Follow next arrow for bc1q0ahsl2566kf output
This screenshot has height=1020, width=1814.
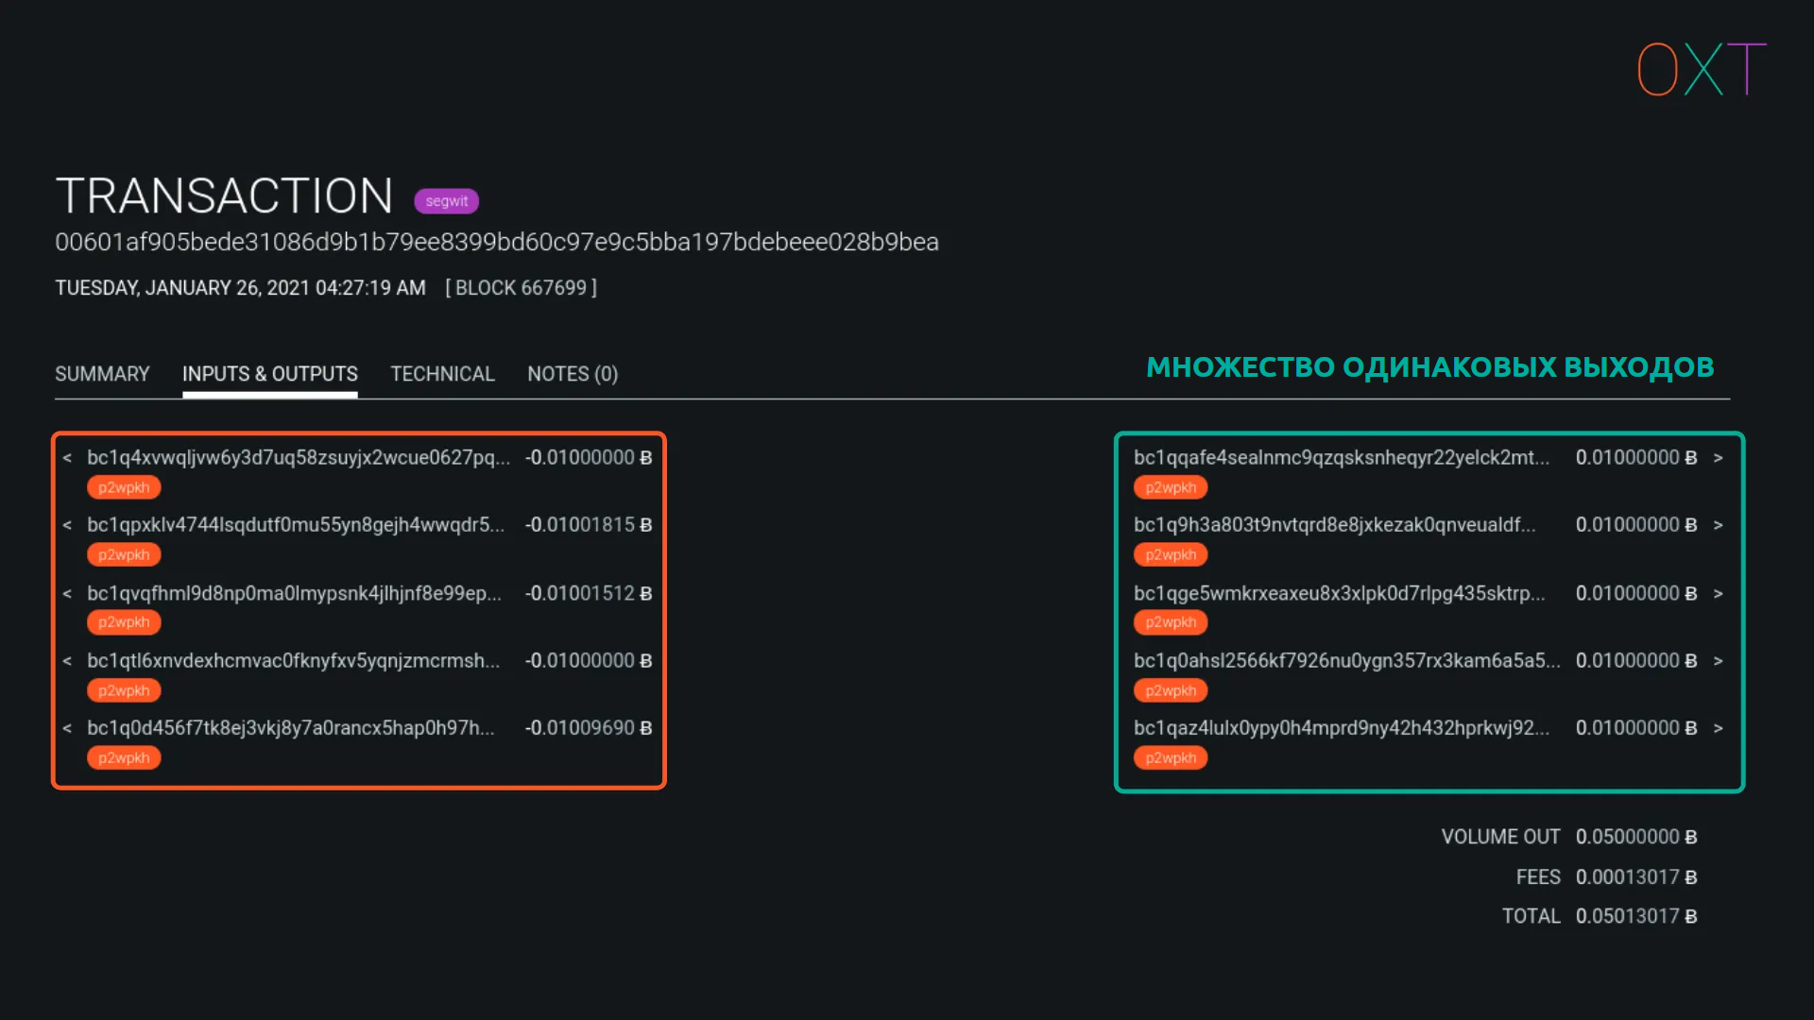1718,661
